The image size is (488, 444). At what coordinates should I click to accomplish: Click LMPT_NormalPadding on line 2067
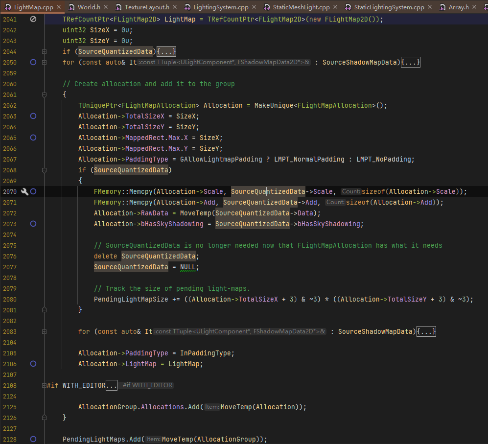point(309,160)
